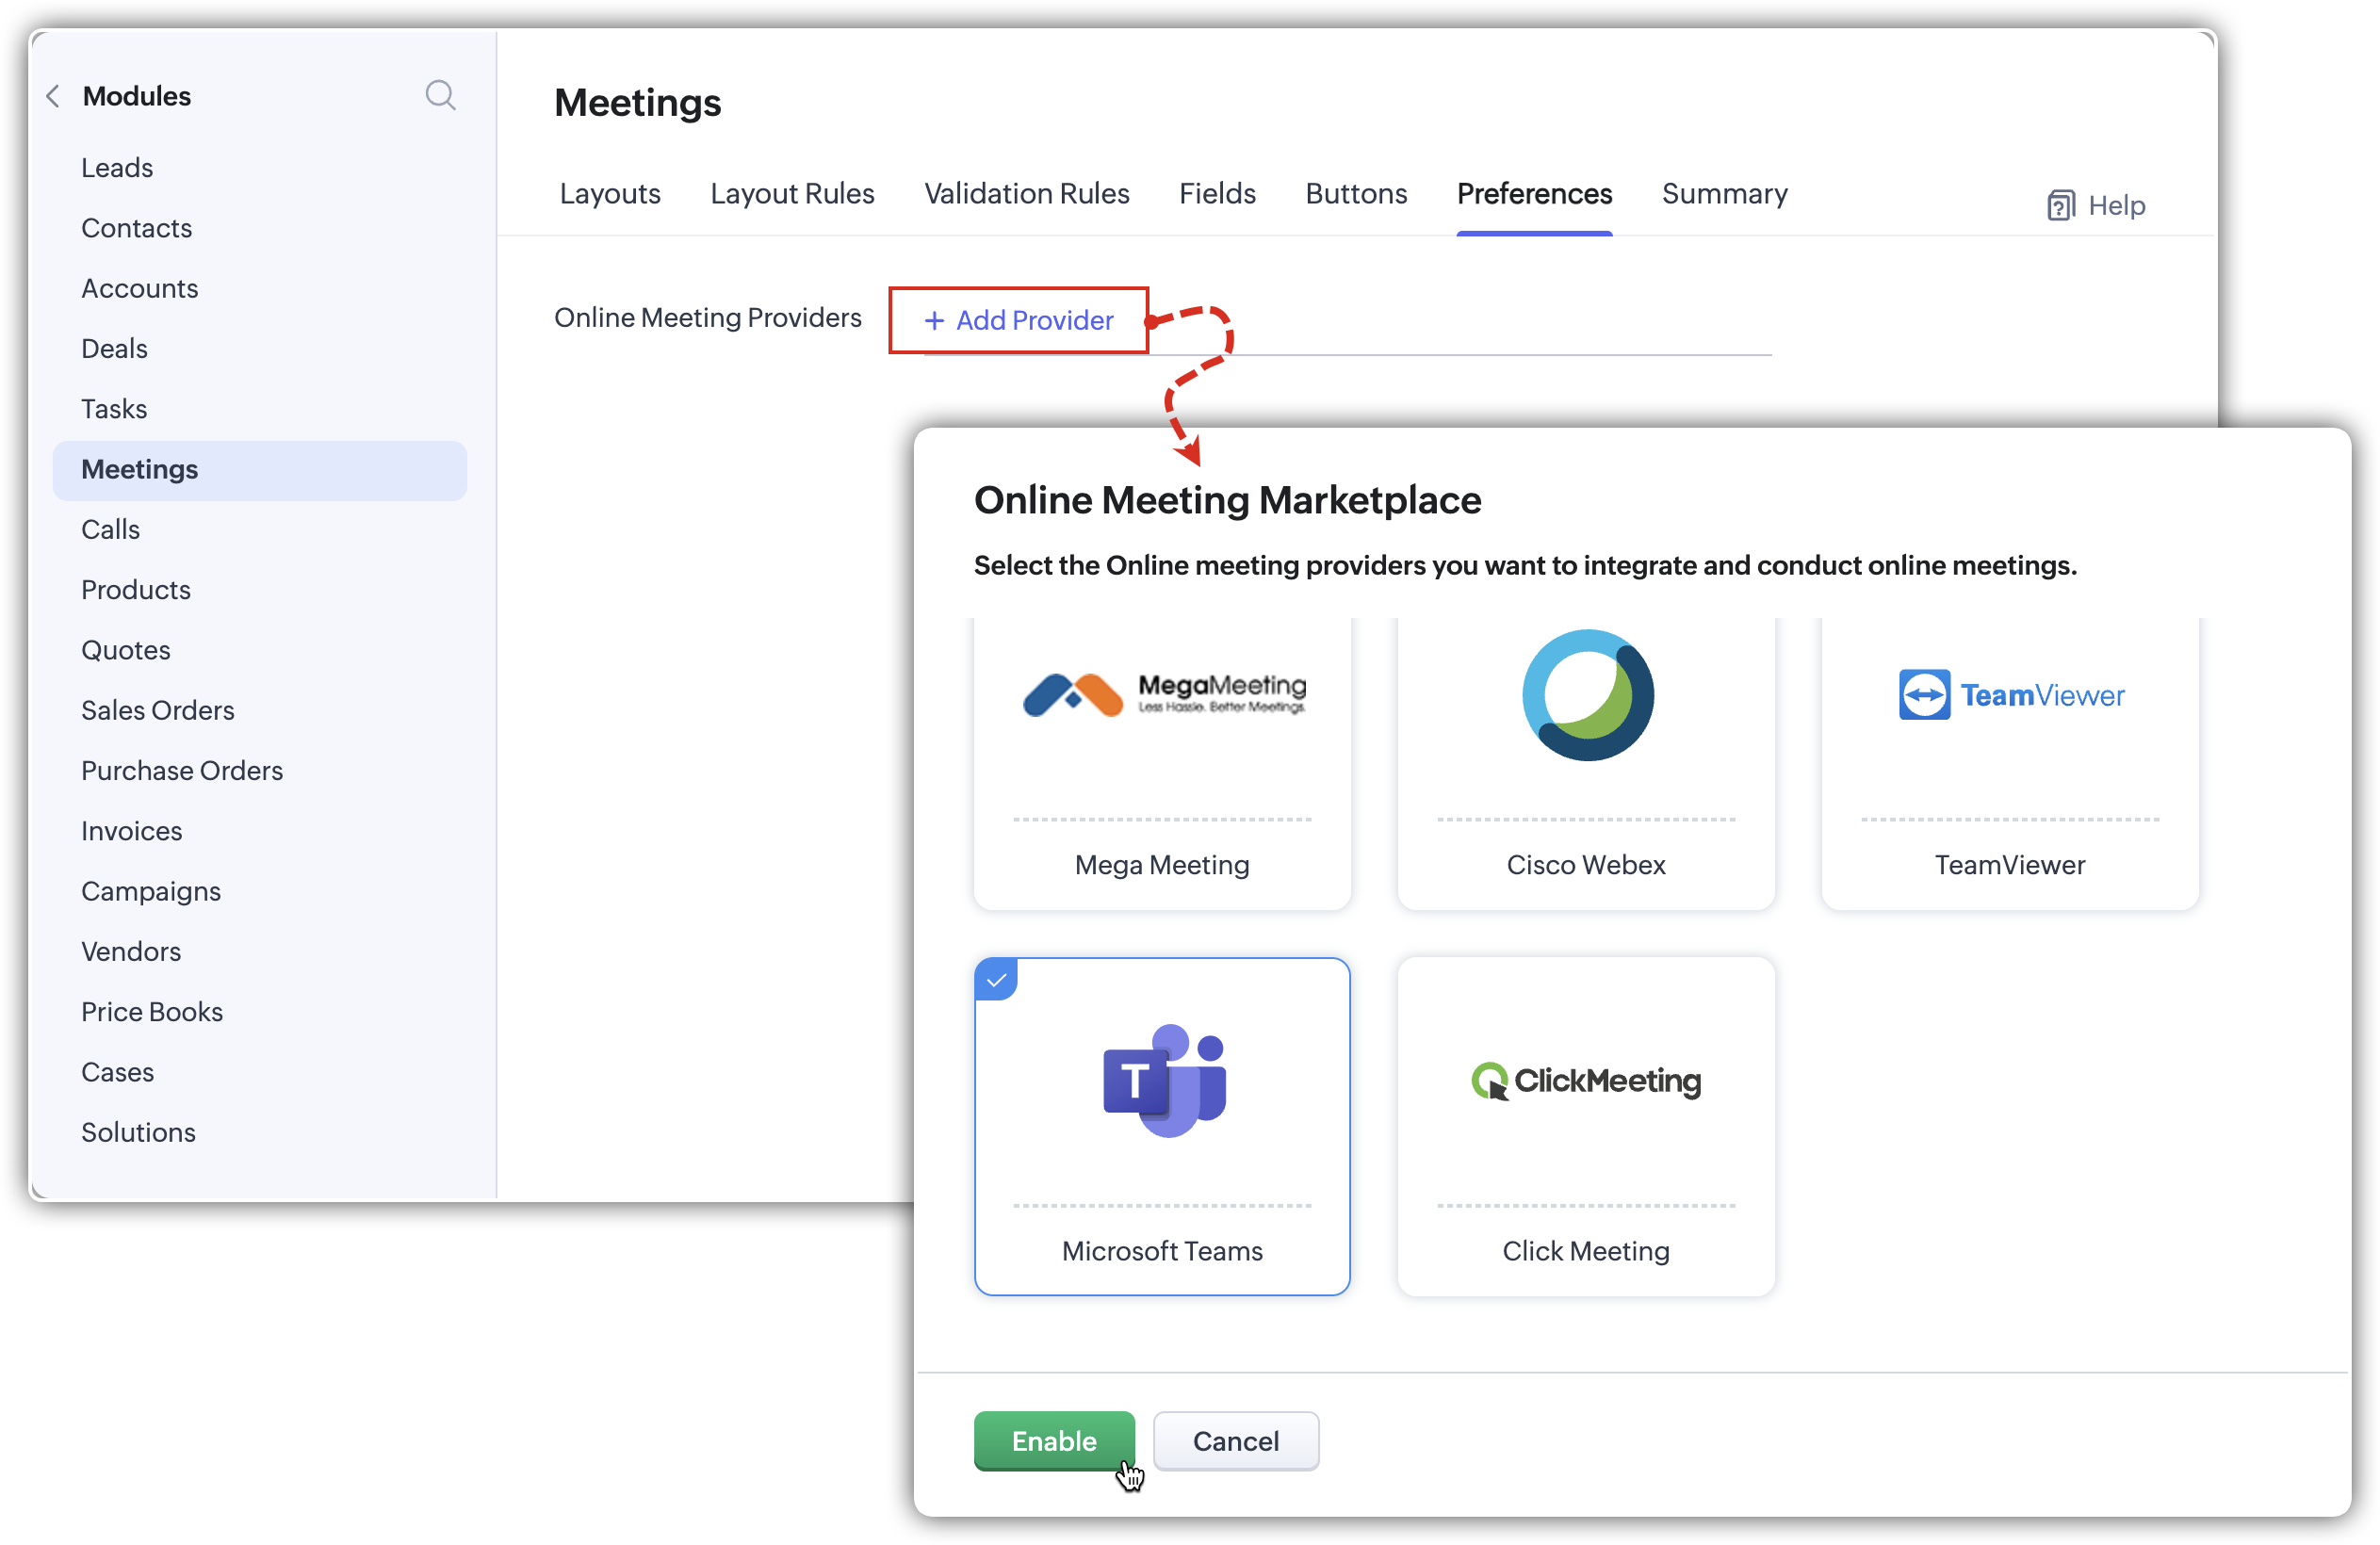Open the Help document icon
Image resolution: width=2380 pixels, height=1545 pixels.
tap(2060, 205)
